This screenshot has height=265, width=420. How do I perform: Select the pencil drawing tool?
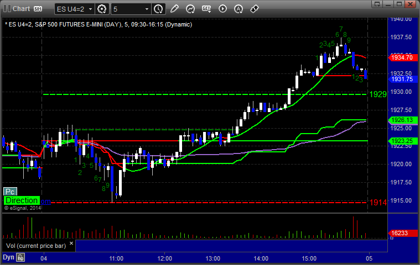(x=174, y=9)
